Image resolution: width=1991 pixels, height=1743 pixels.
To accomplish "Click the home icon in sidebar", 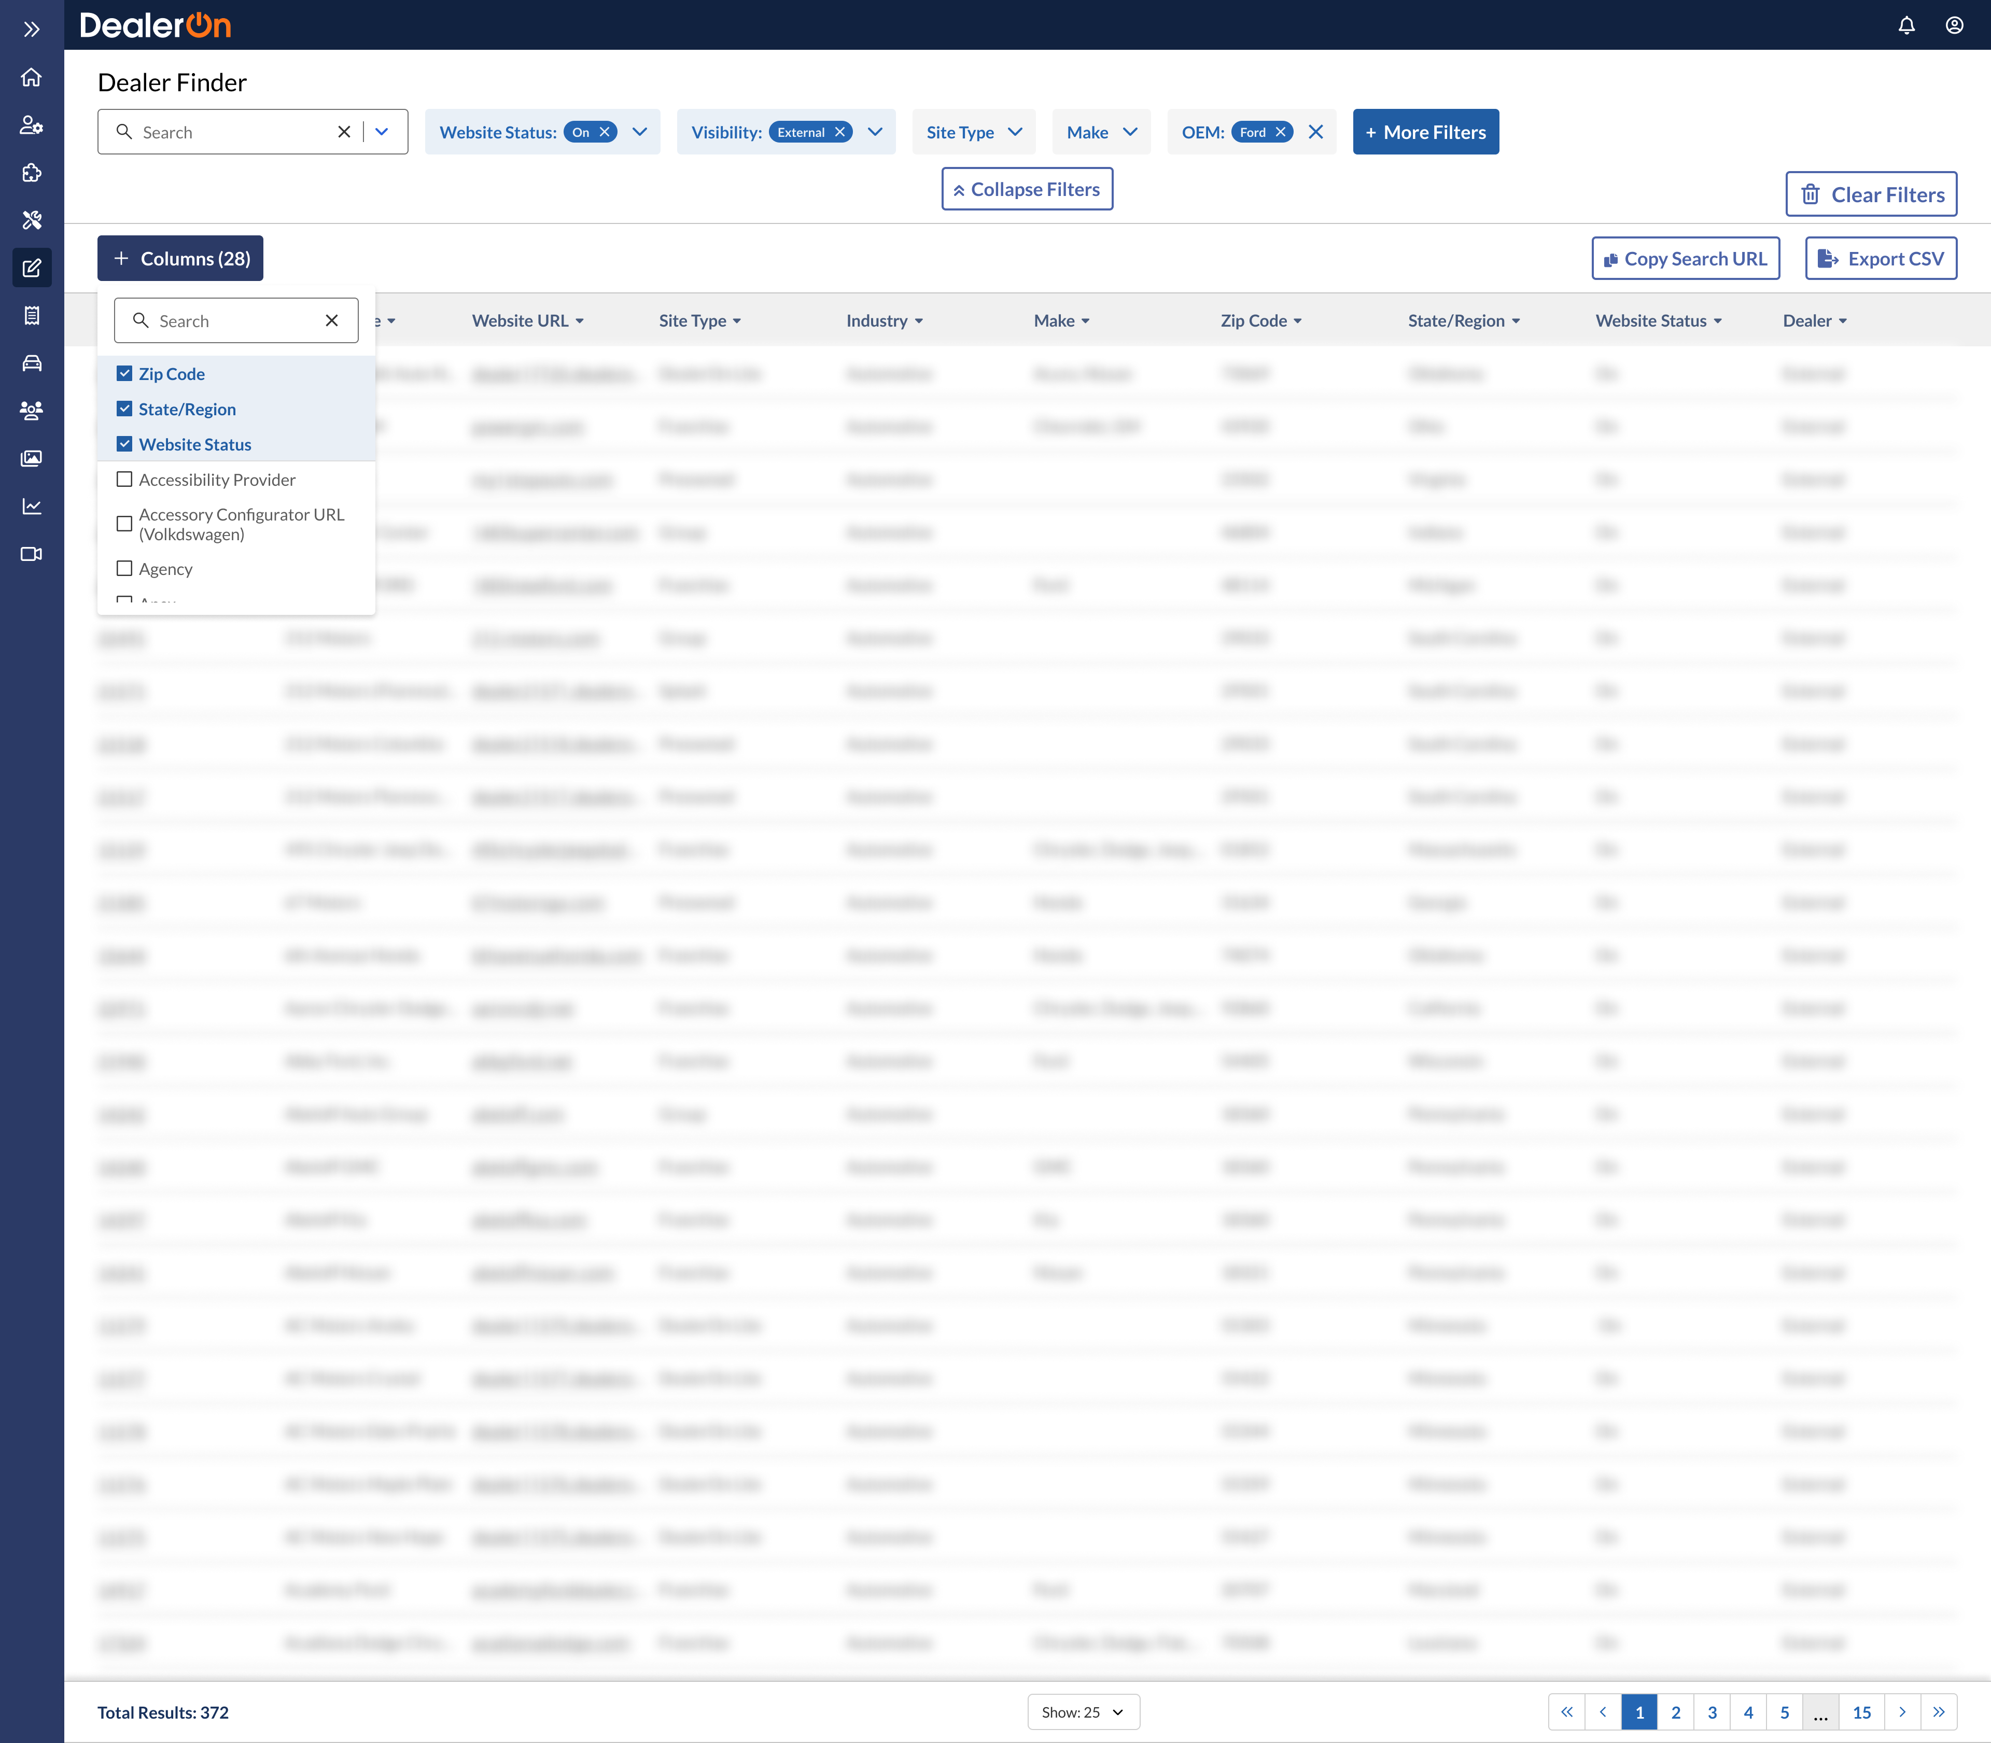I will pos(31,78).
